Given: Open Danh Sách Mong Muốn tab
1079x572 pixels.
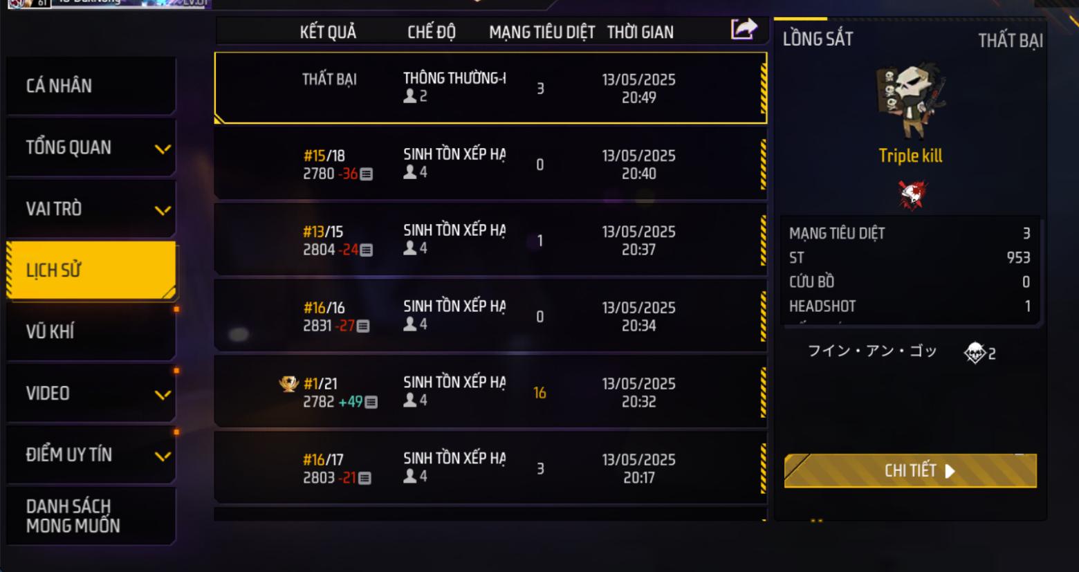Looking at the screenshot, I should click(x=91, y=516).
